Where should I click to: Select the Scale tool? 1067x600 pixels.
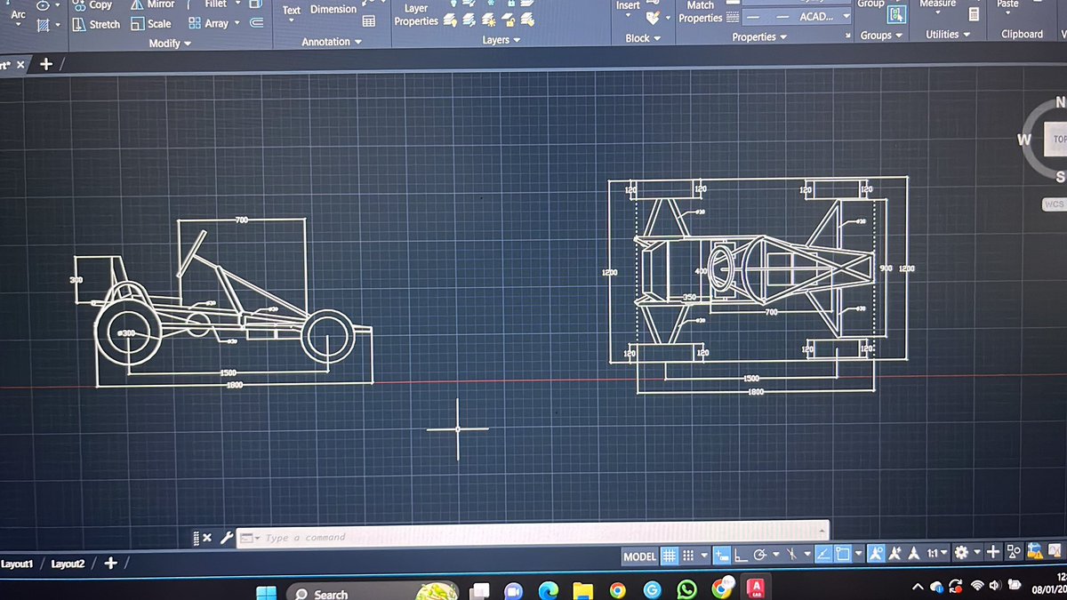pos(150,24)
